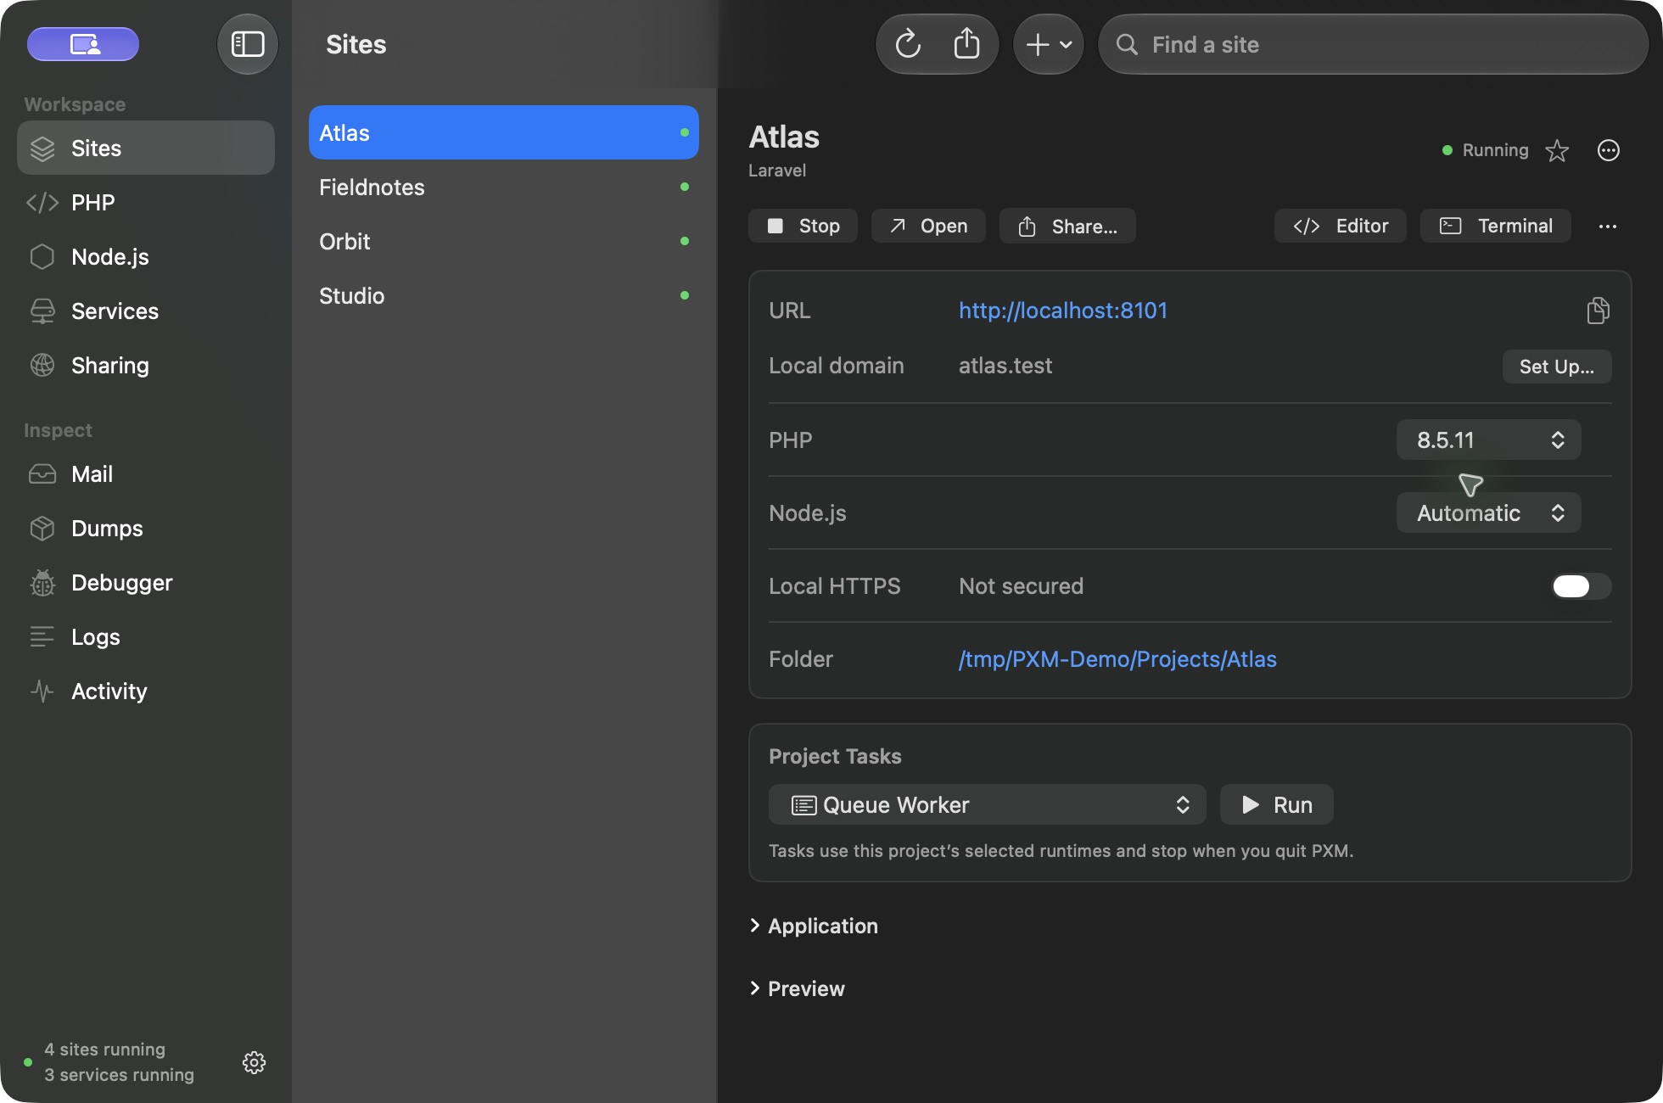Screen dimensions: 1663x1103
Task: Click the Mail inbox icon
Action: [x=42, y=473]
